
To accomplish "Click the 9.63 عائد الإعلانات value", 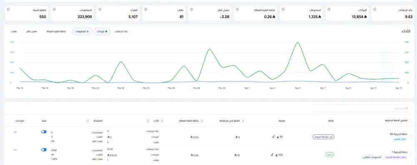I will (409, 17).
